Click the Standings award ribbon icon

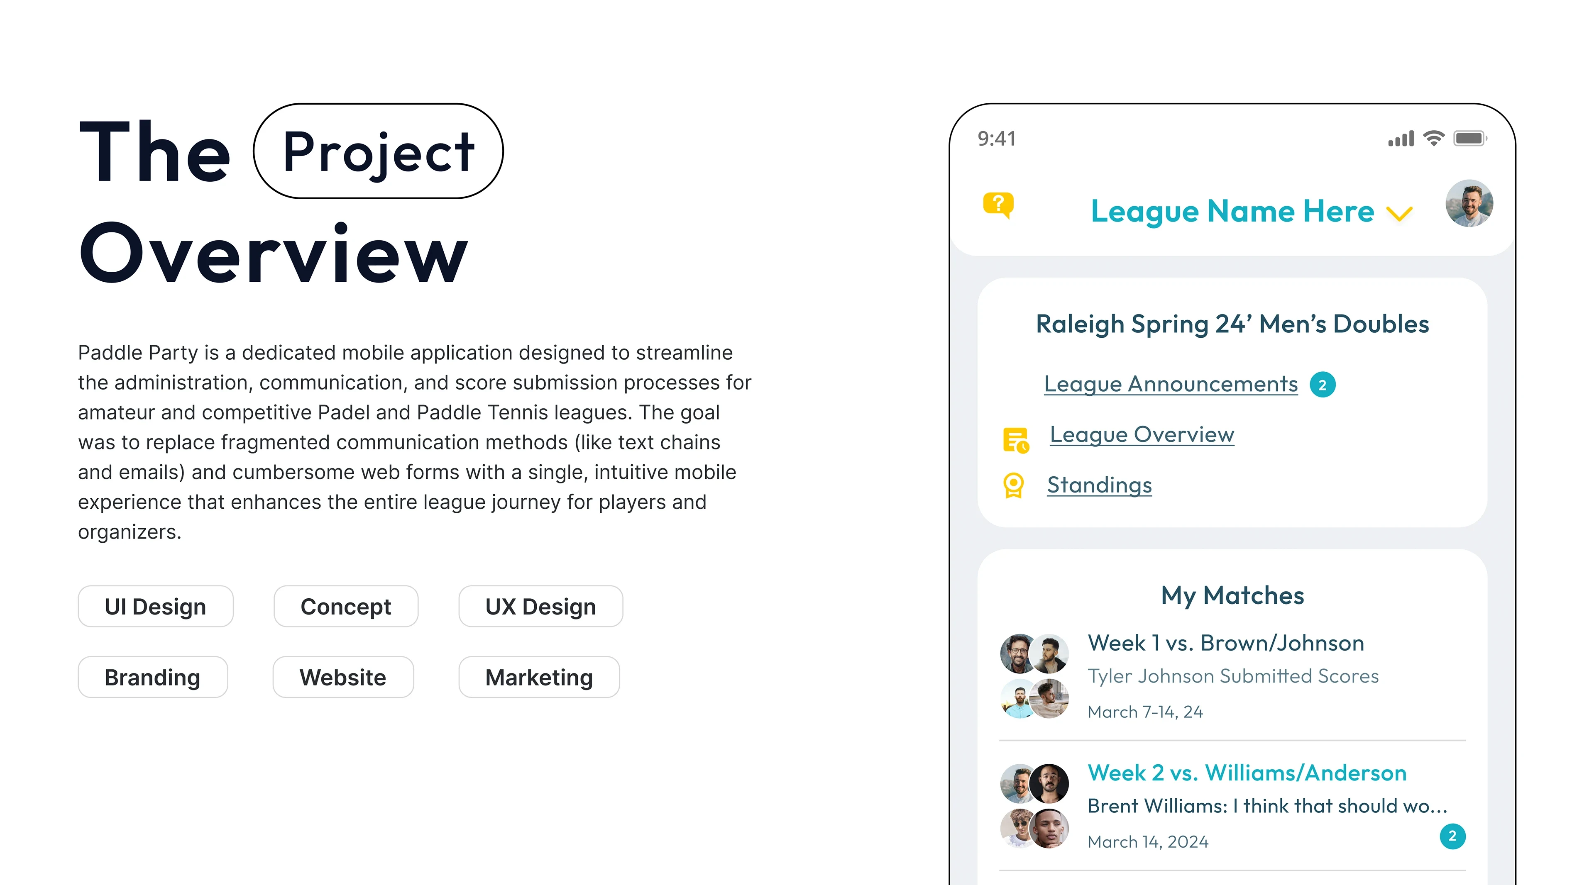1013,485
